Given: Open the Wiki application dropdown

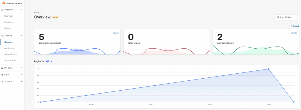Looking at the screenshot, I should point(49,61).
